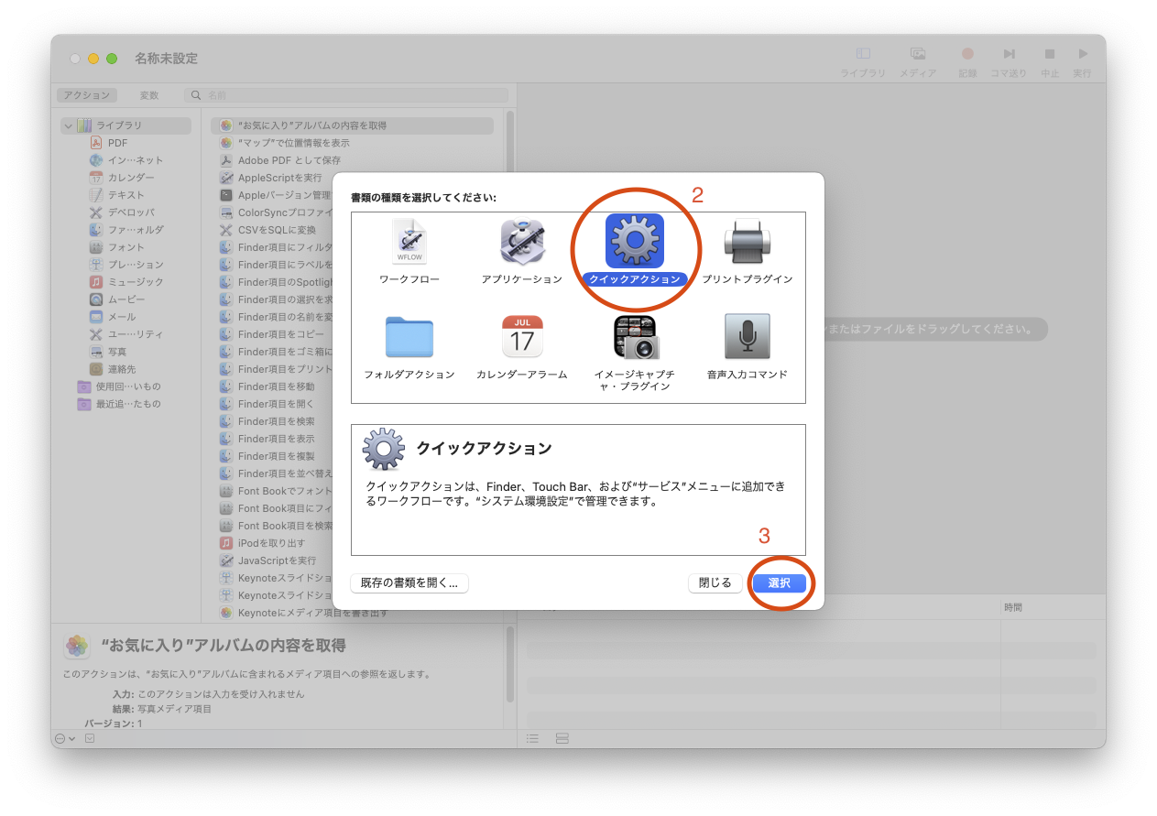This screenshot has height=816, width=1157.
Task: Choose the クイックアクション gear icon
Action: pyautogui.click(x=635, y=241)
